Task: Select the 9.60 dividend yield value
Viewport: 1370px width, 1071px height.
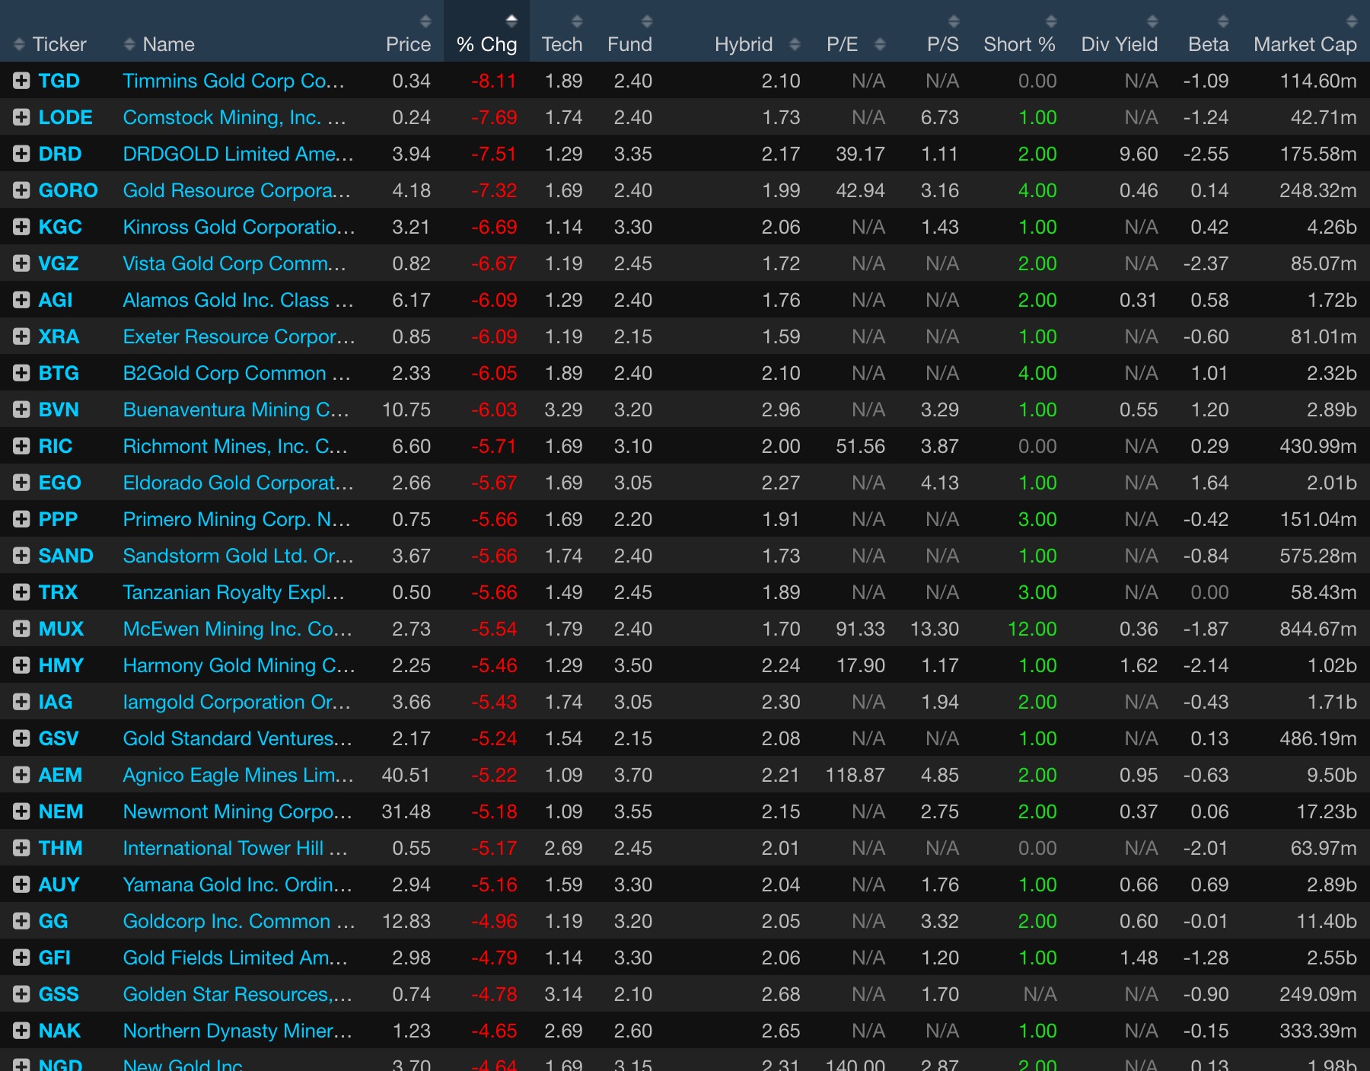Action: pos(1139,154)
